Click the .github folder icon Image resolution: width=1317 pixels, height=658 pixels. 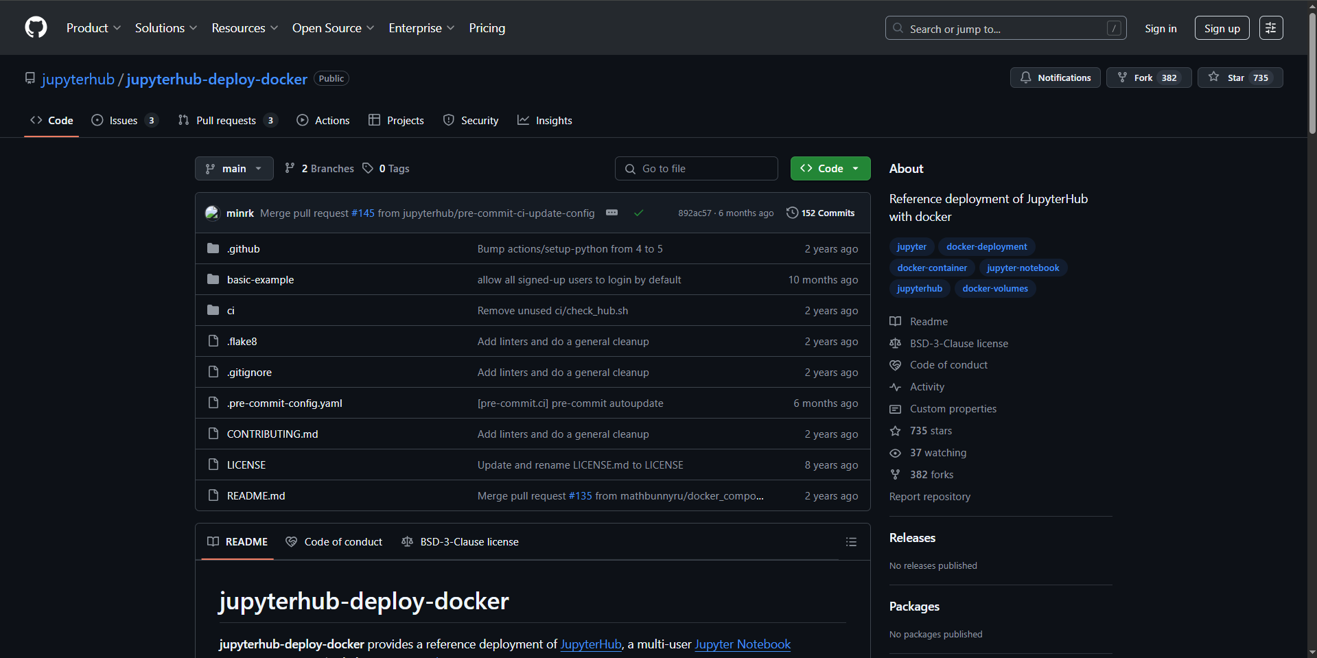213,248
